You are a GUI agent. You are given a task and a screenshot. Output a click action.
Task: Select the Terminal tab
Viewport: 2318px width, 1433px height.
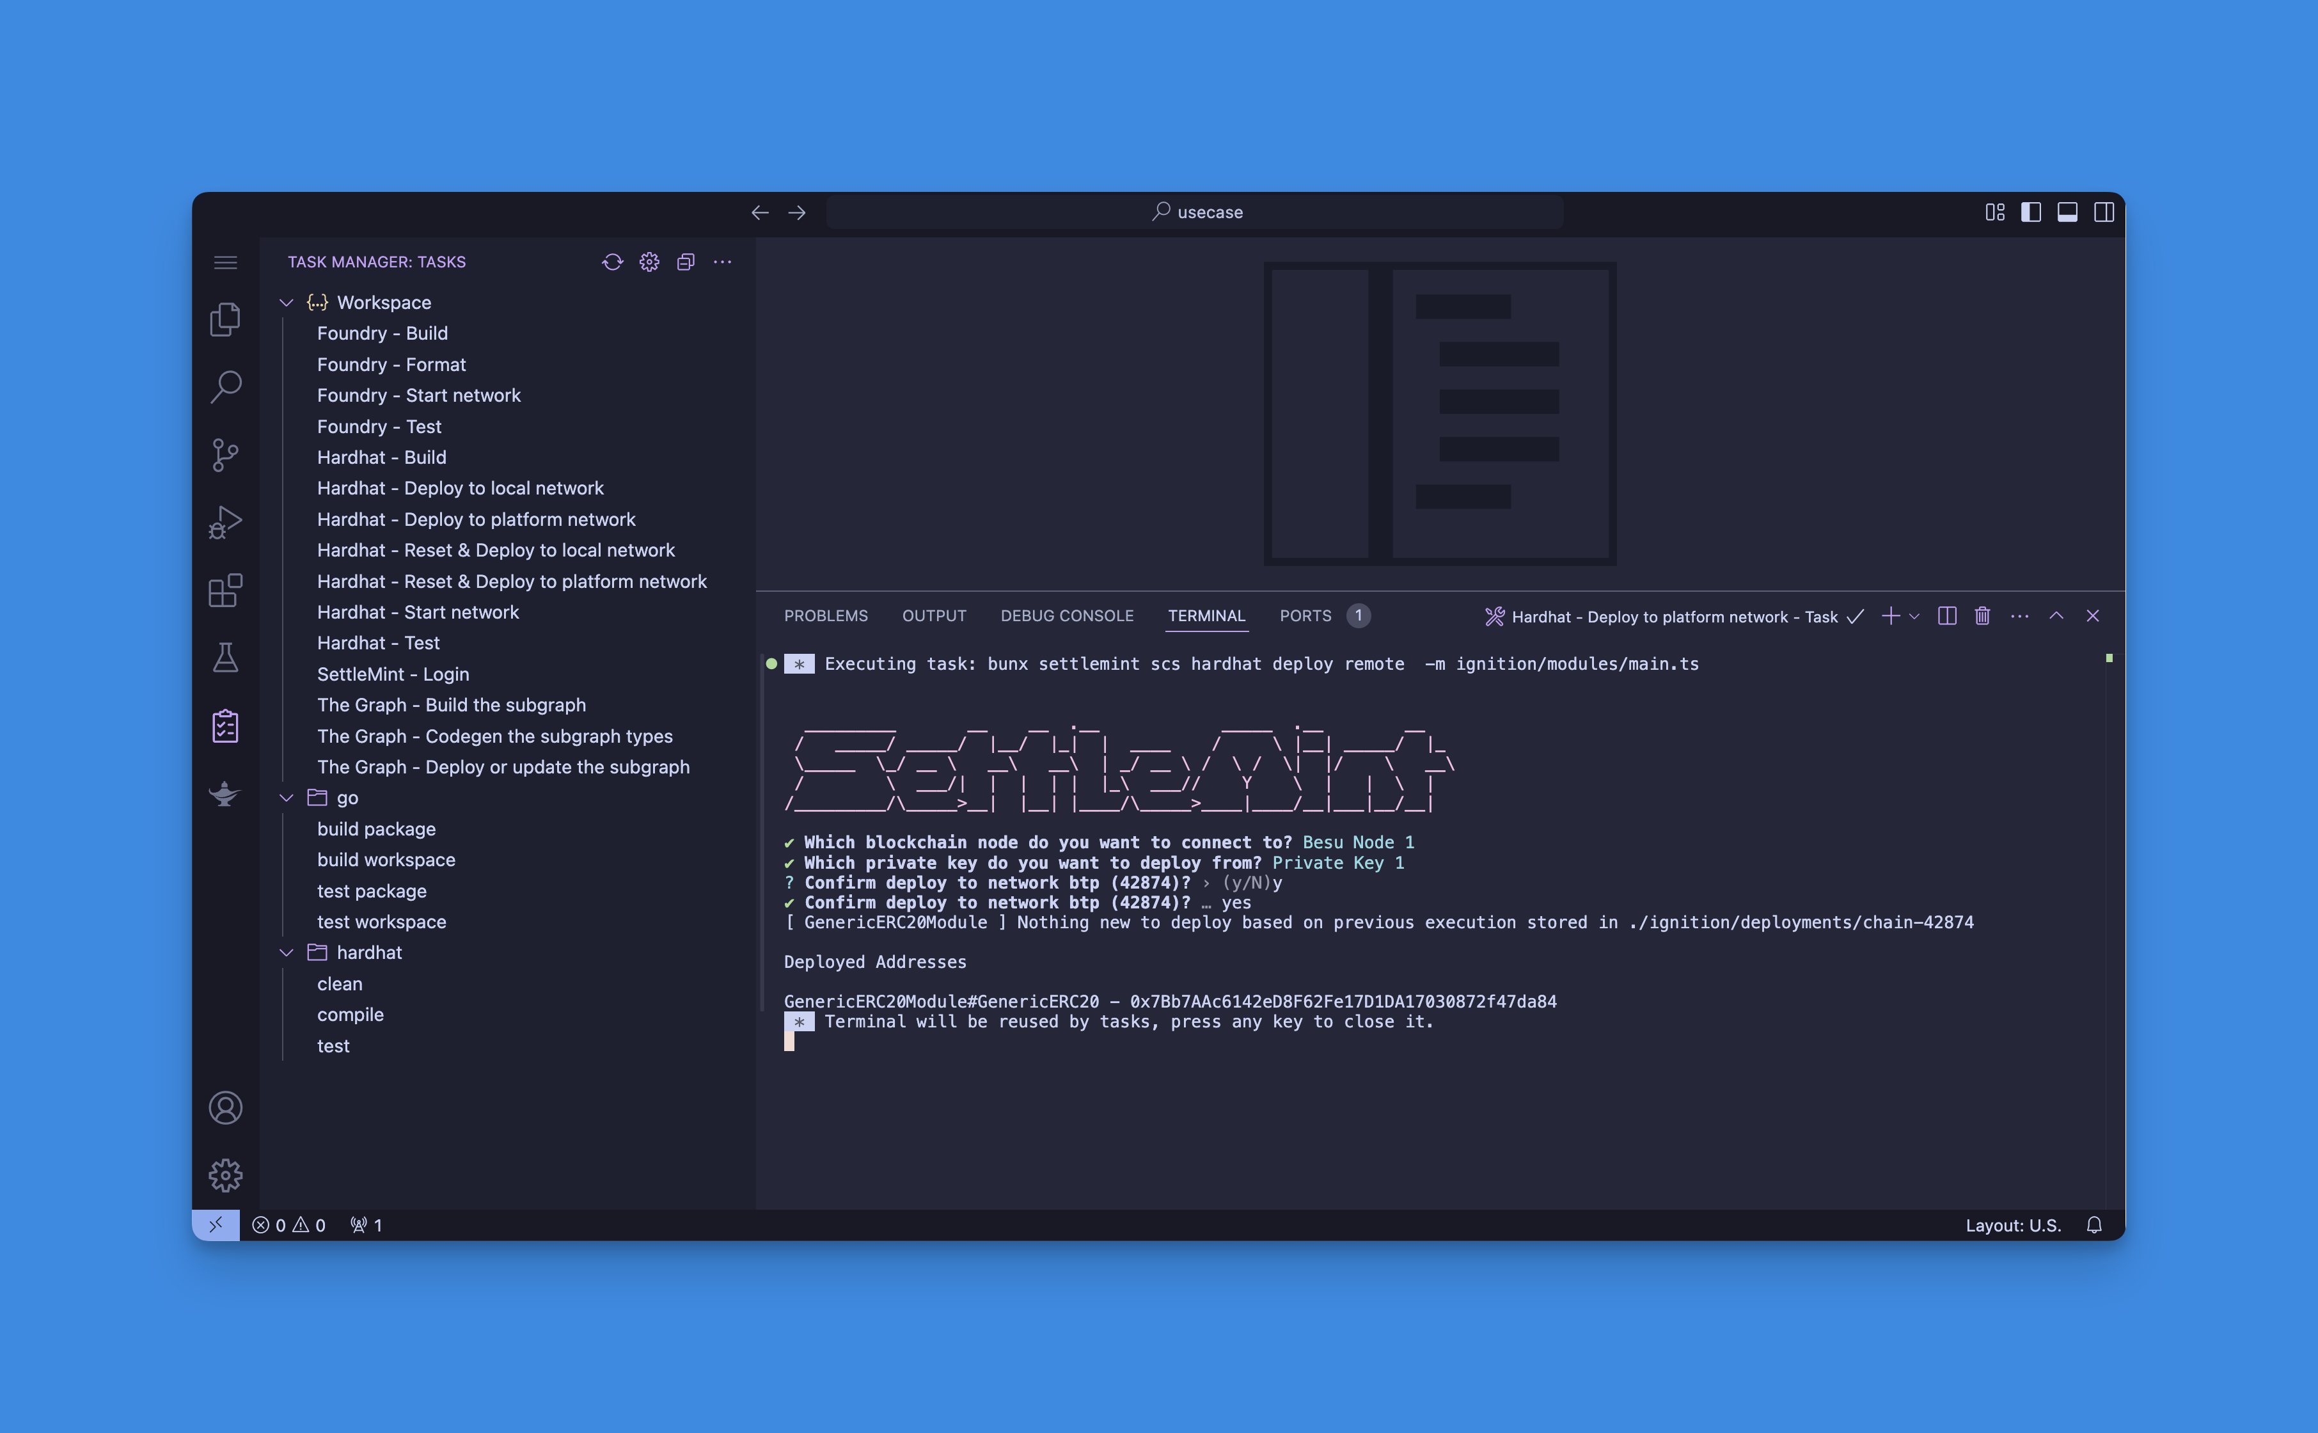coord(1206,616)
